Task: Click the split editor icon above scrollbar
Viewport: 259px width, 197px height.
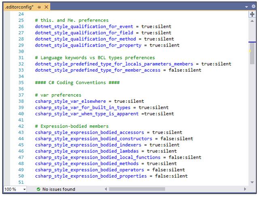Action: tap(252, 14)
